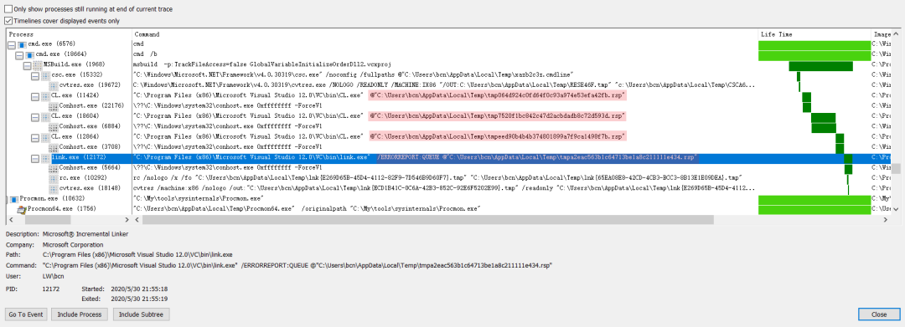Click the Procmon.exe (10632) process icon

[x=14, y=199]
